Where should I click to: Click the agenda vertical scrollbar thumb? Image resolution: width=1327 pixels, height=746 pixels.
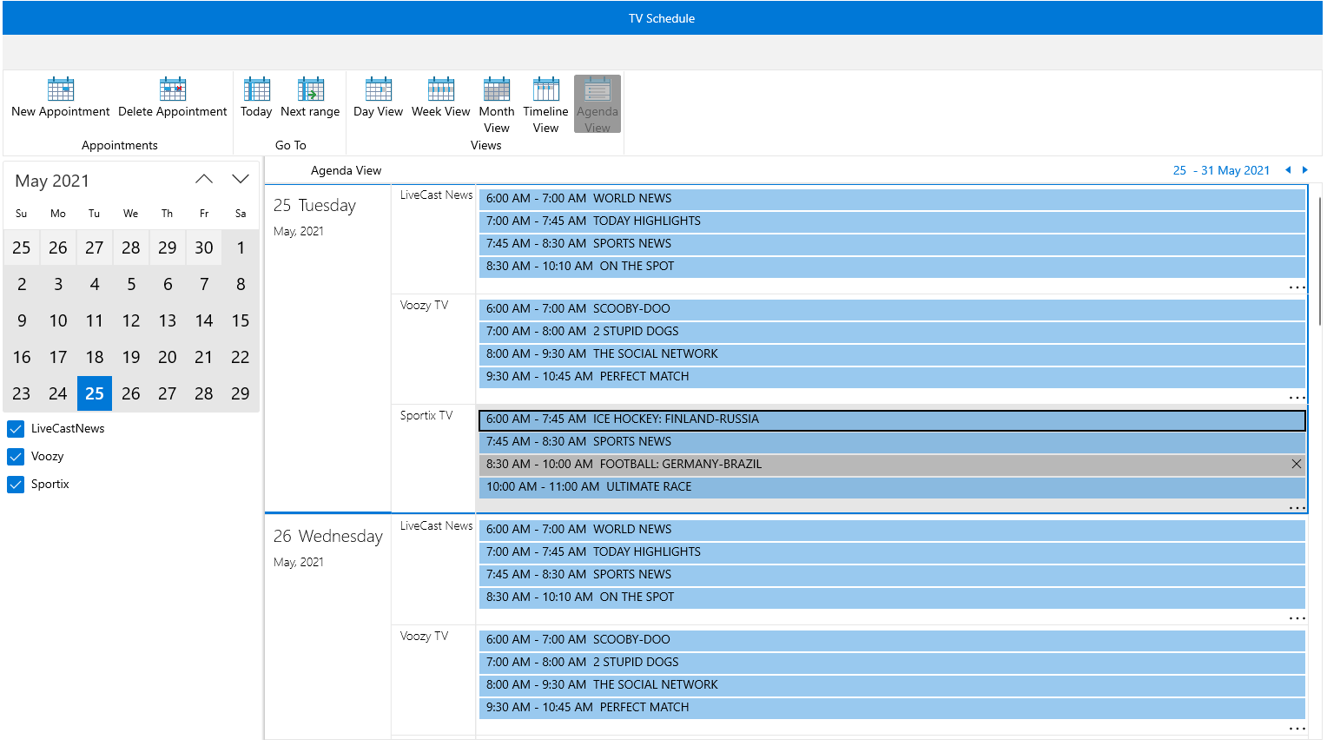coord(1320,261)
